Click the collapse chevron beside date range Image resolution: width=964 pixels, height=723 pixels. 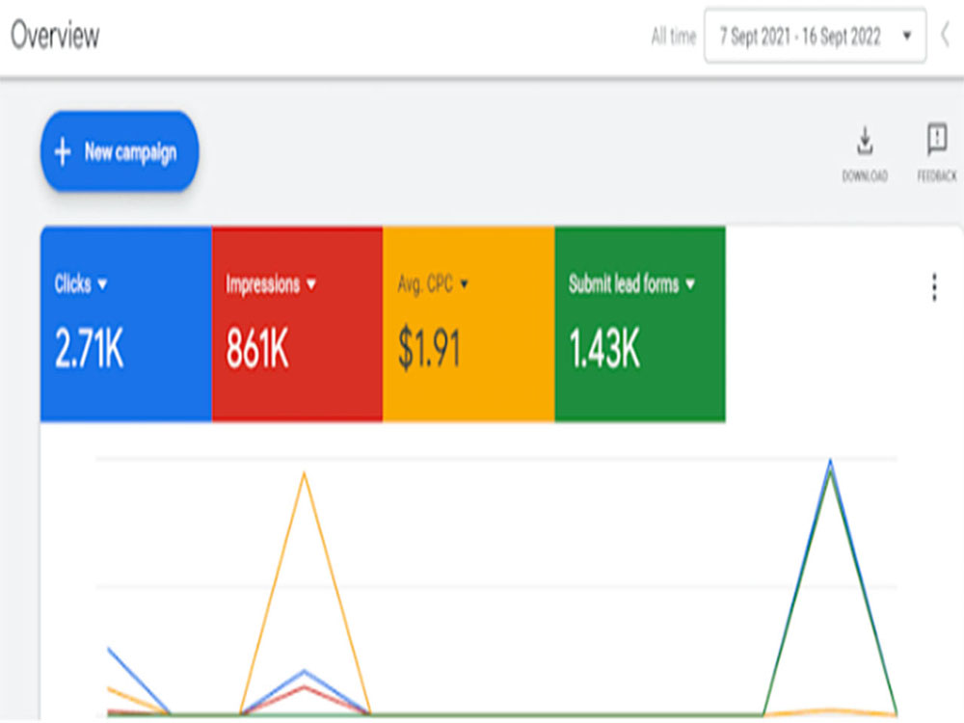[x=946, y=35]
